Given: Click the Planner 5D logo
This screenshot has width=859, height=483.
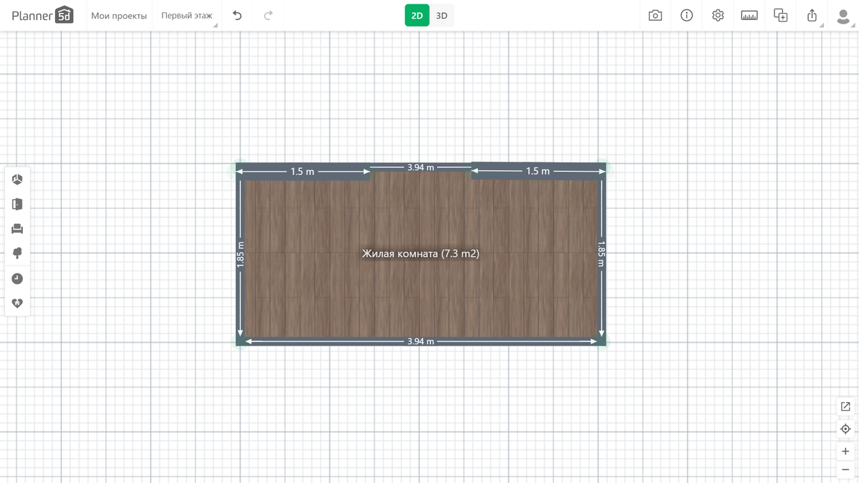Looking at the screenshot, I should (x=42, y=15).
